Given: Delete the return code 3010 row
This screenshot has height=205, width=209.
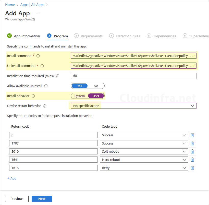Looking at the screenshot, I should pos(192,151).
